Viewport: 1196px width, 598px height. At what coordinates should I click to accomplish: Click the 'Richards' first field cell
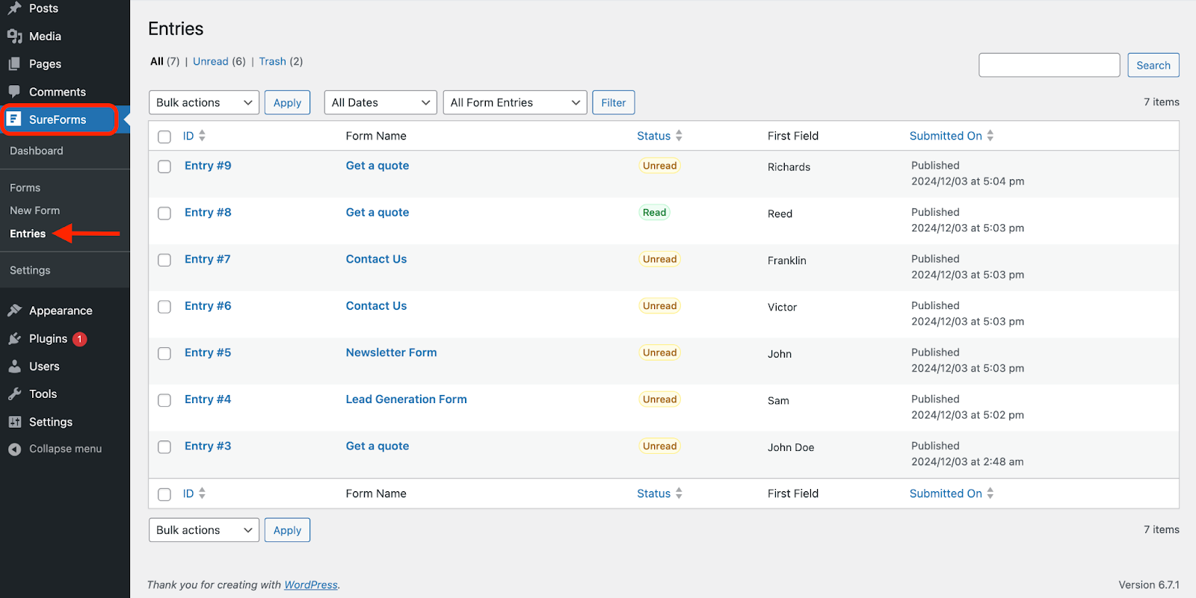(789, 167)
